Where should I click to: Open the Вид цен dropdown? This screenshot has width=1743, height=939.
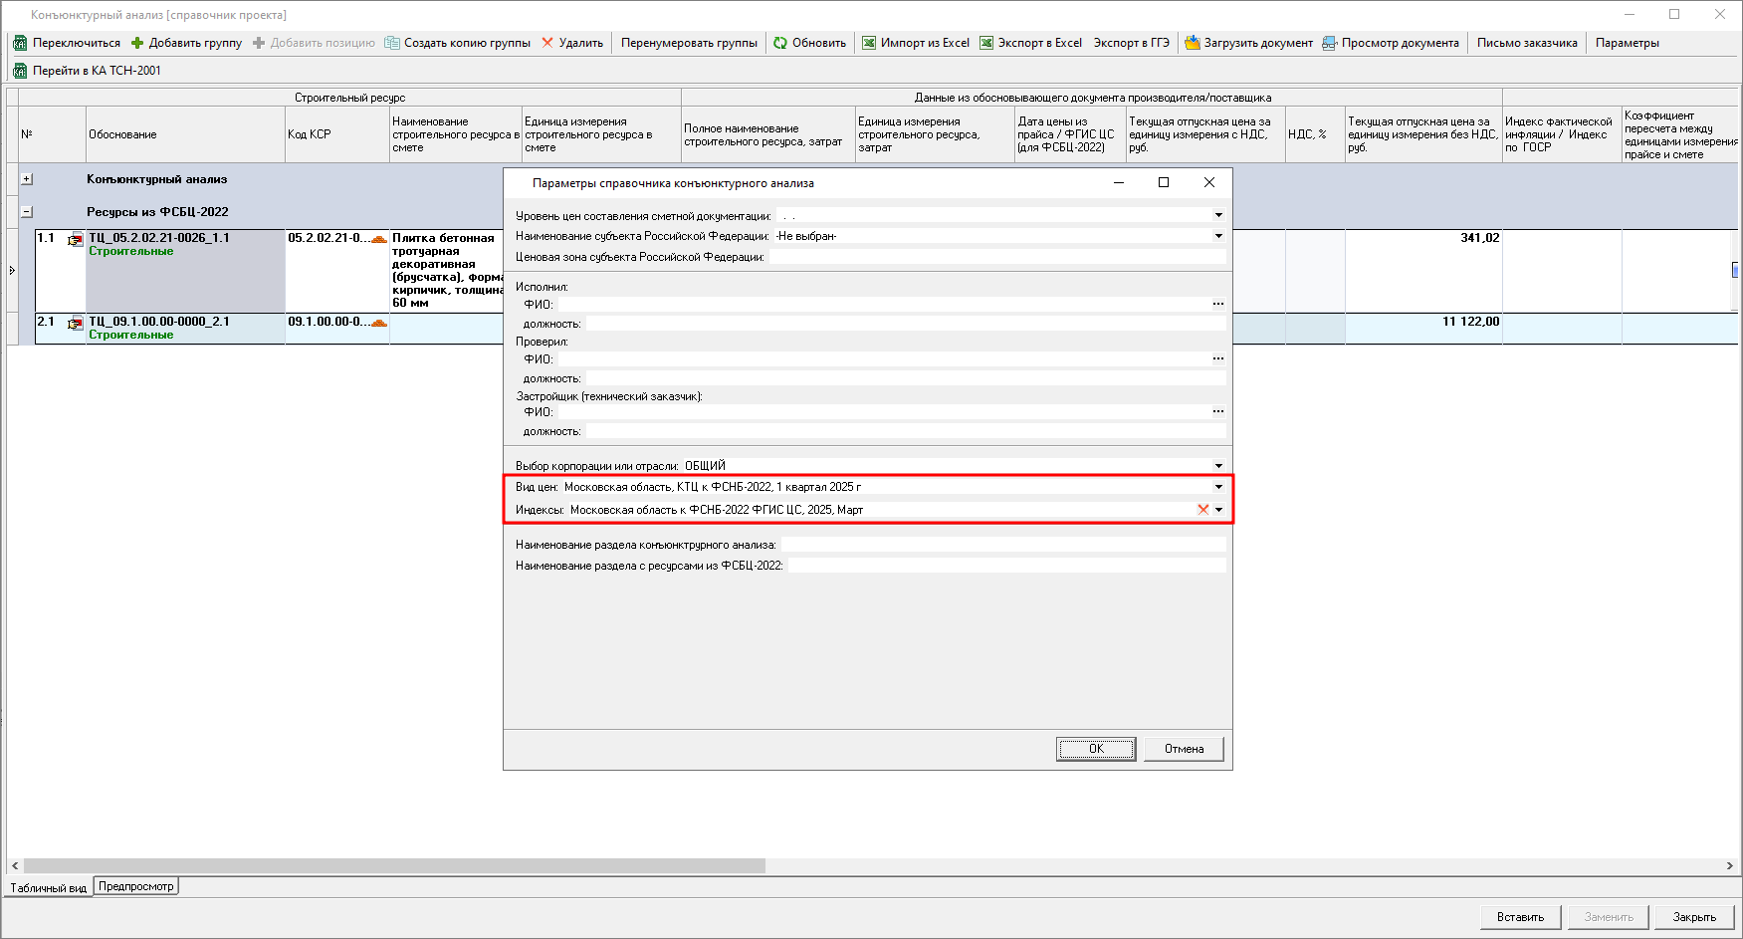click(1218, 487)
